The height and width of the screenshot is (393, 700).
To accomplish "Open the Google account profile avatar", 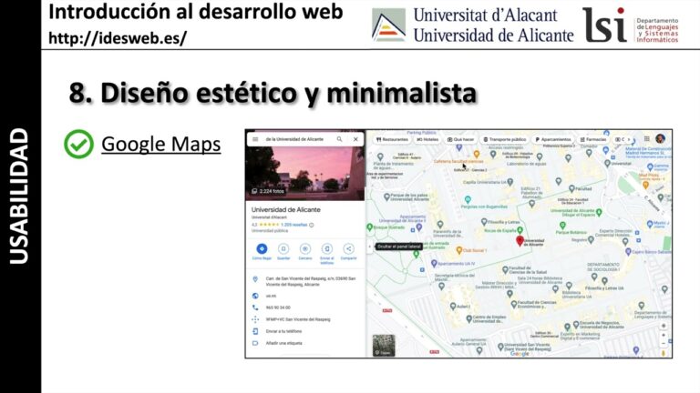I will point(661,138).
